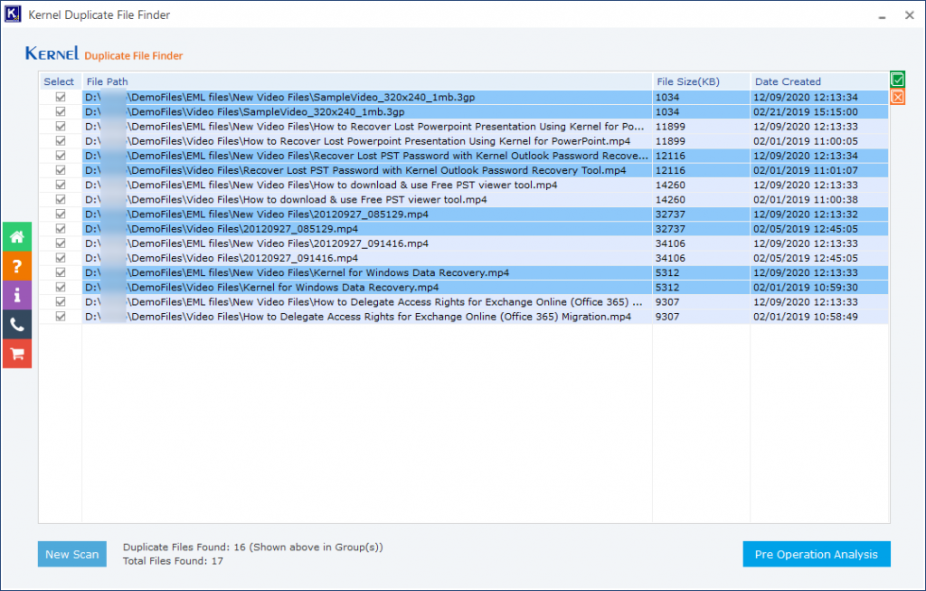The image size is (926, 591).
Task: Open purchase page via the cart icon
Action: 17,353
